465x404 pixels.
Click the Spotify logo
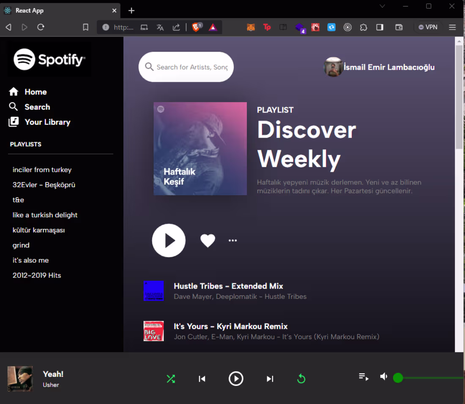point(49,60)
